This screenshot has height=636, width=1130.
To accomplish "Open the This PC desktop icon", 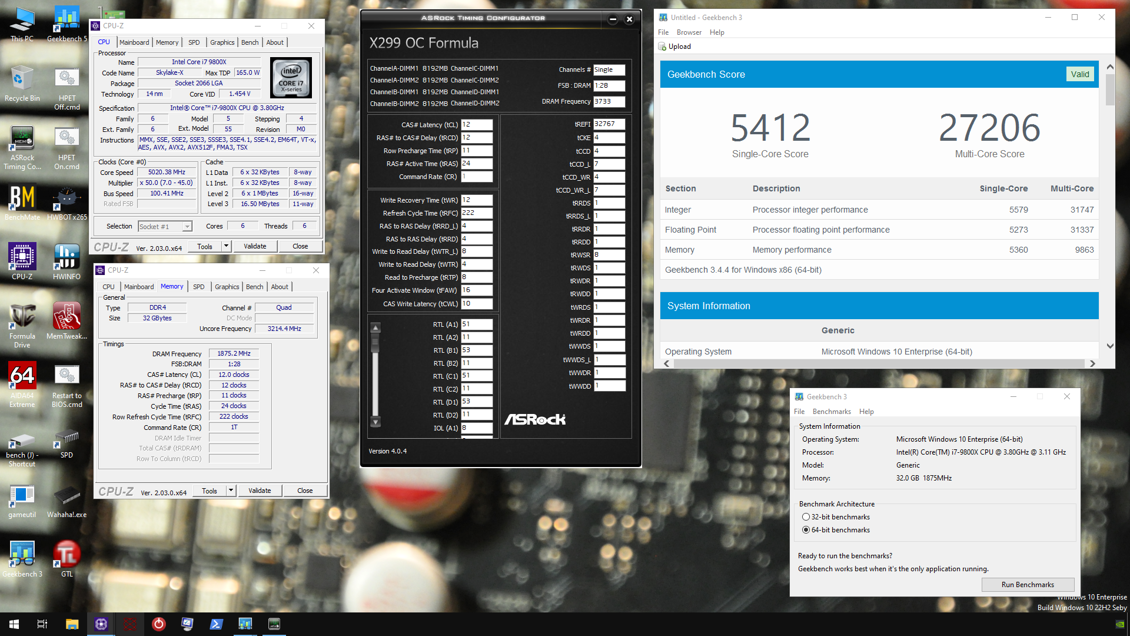I will (22, 24).
